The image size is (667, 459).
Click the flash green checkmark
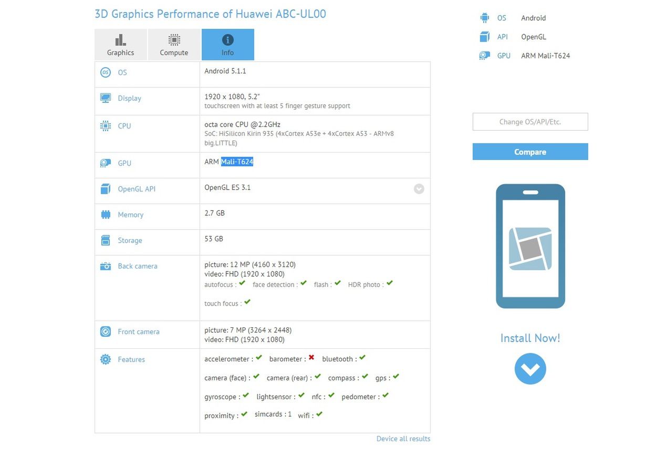click(337, 283)
